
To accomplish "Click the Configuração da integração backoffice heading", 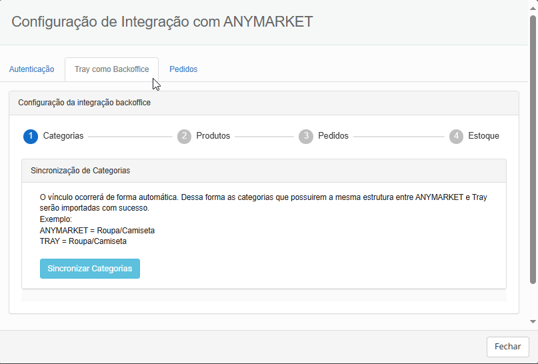I will coord(85,103).
